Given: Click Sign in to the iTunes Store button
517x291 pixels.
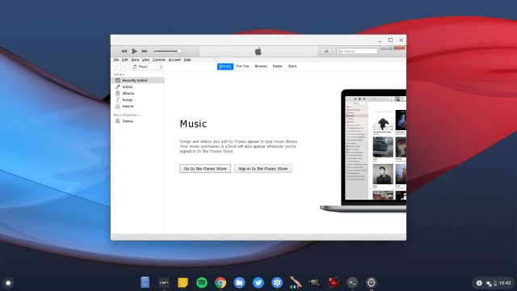Looking at the screenshot, I should click(263, 169).
